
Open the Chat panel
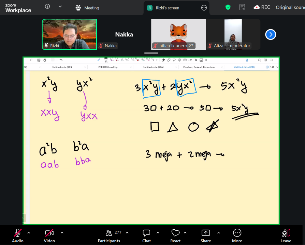146,235
